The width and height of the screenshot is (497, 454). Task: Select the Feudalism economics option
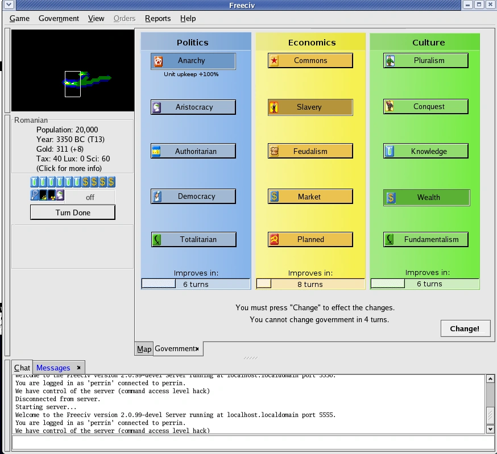click(310, 152)
